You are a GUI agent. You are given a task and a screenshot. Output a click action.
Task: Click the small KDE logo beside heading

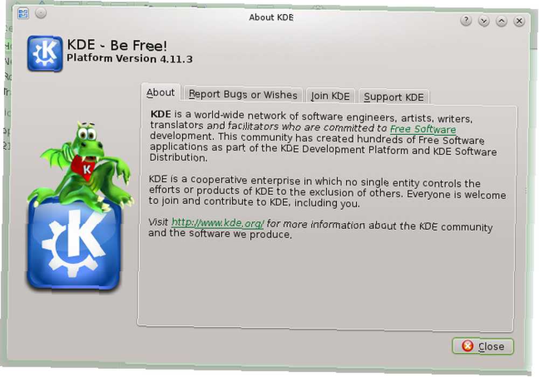click(45, 53)
